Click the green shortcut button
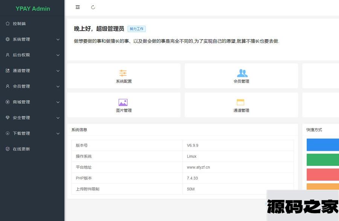This screenshot has width=339, height=221. [323, 160]
